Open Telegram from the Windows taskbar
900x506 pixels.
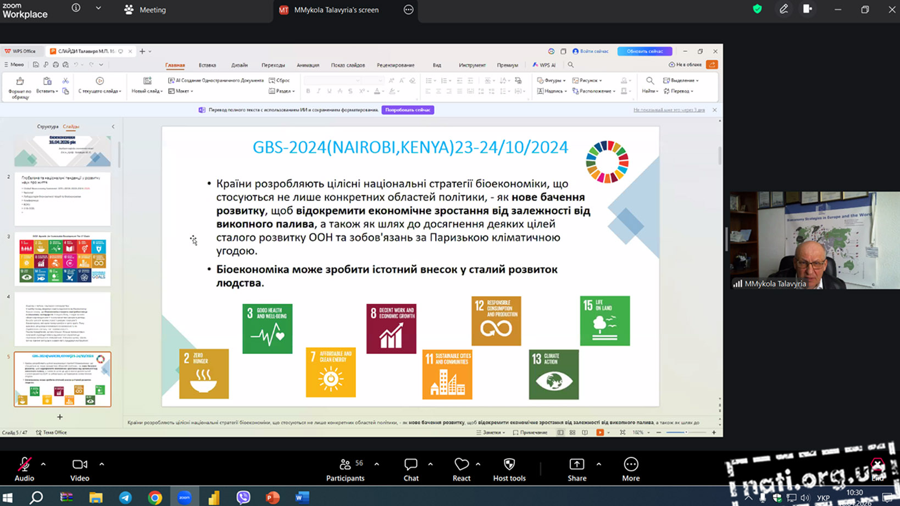coord(125,498)
